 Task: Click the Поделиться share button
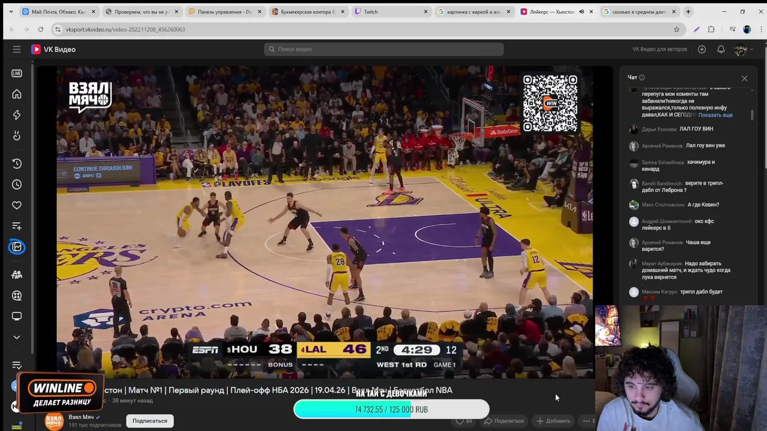(504, 421)
